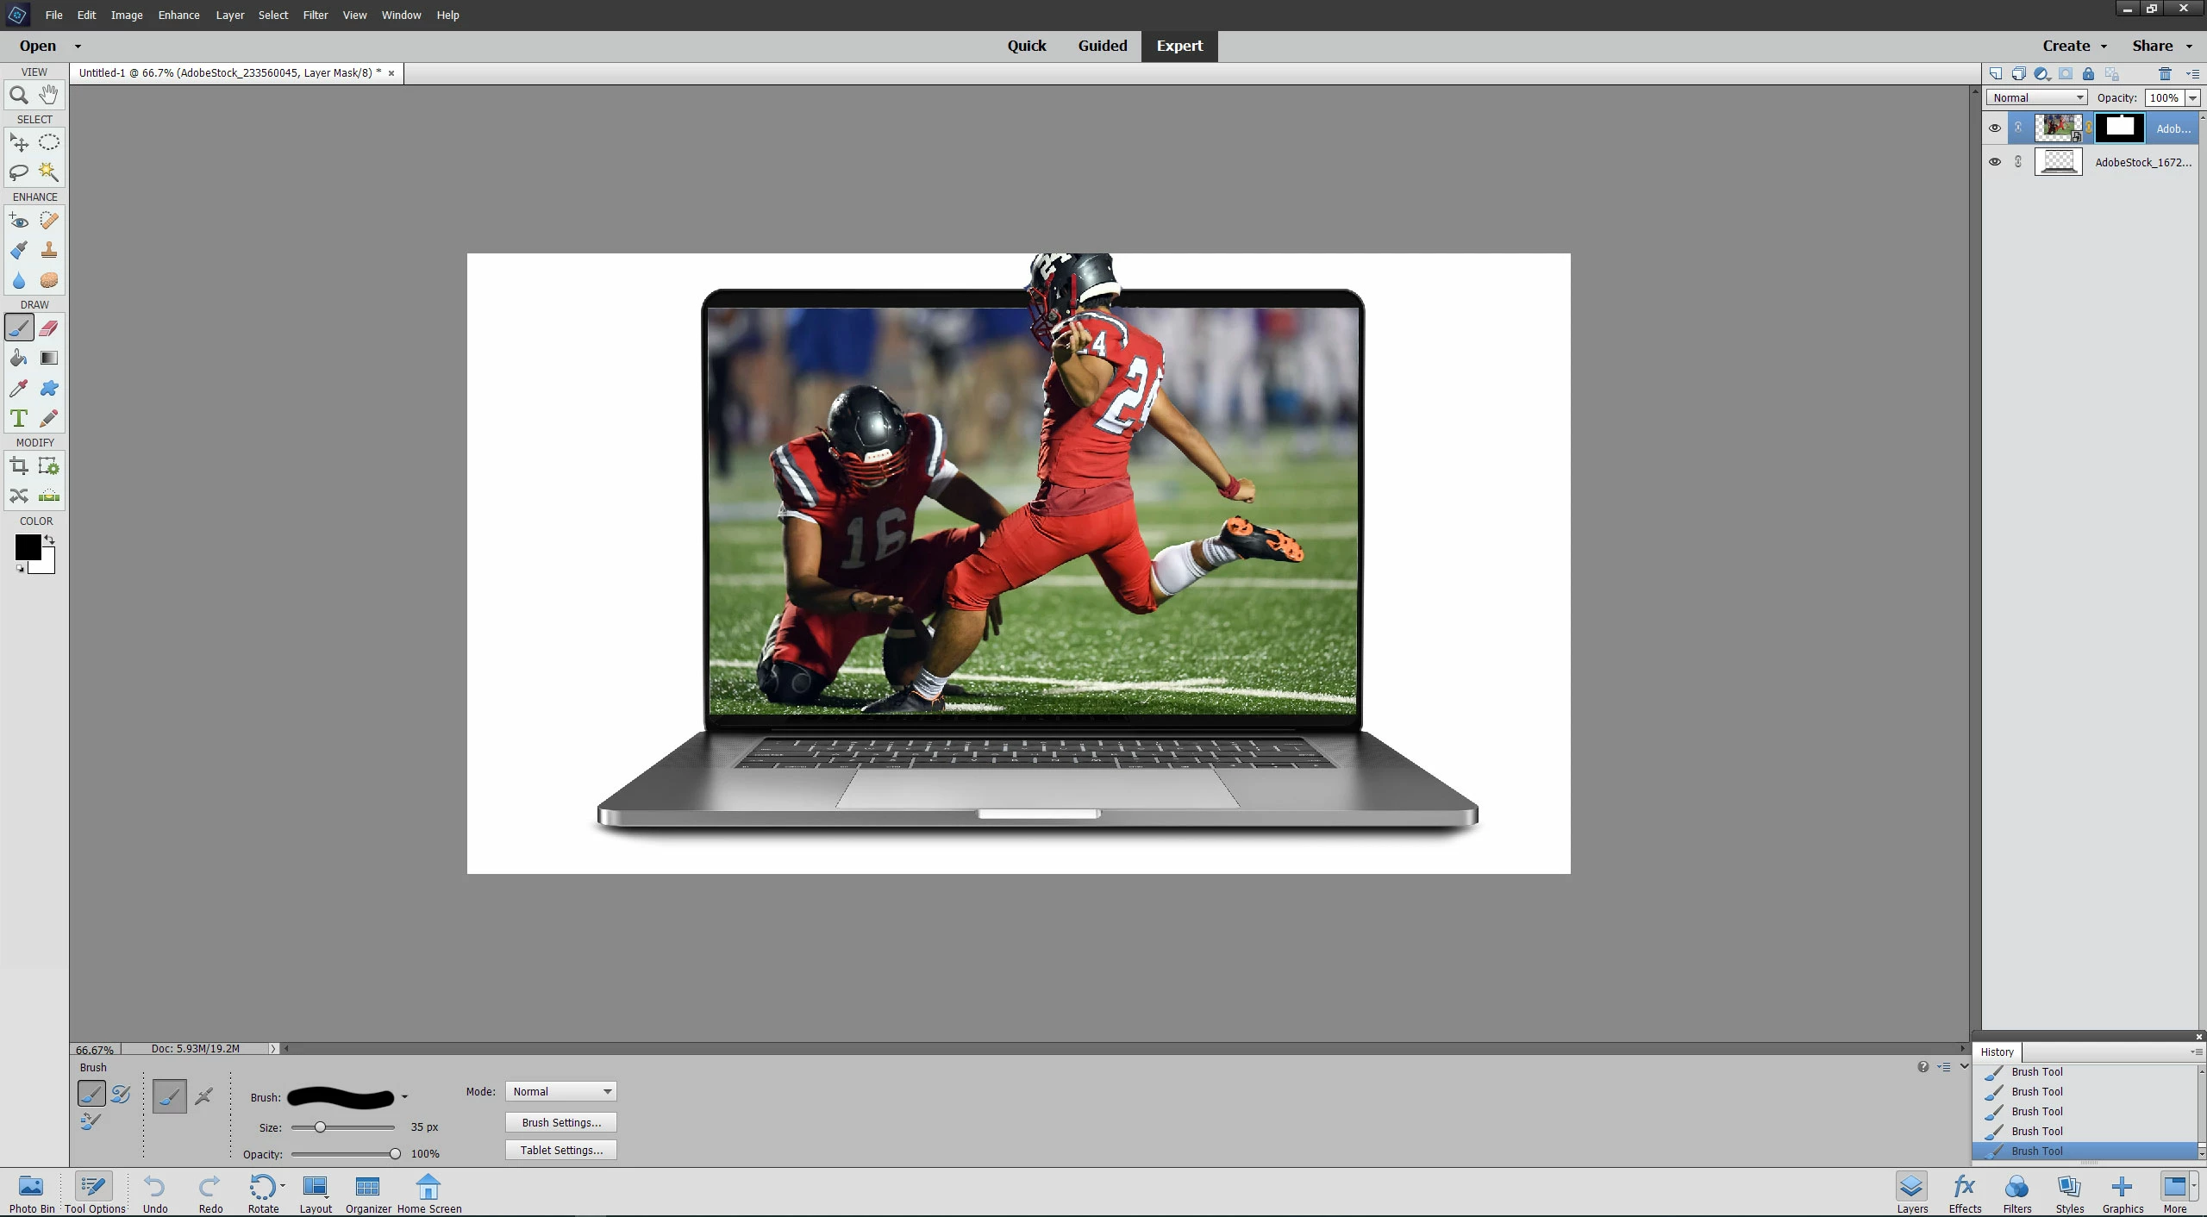Toggle the Tool Options panel
The width and height of the screenshot is (2207, 1217).
(94, 1193)
